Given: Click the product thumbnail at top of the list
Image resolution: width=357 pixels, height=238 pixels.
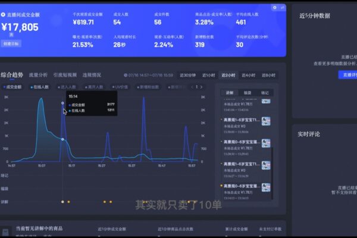Looking at the screenshot, I should coord(266,101).
